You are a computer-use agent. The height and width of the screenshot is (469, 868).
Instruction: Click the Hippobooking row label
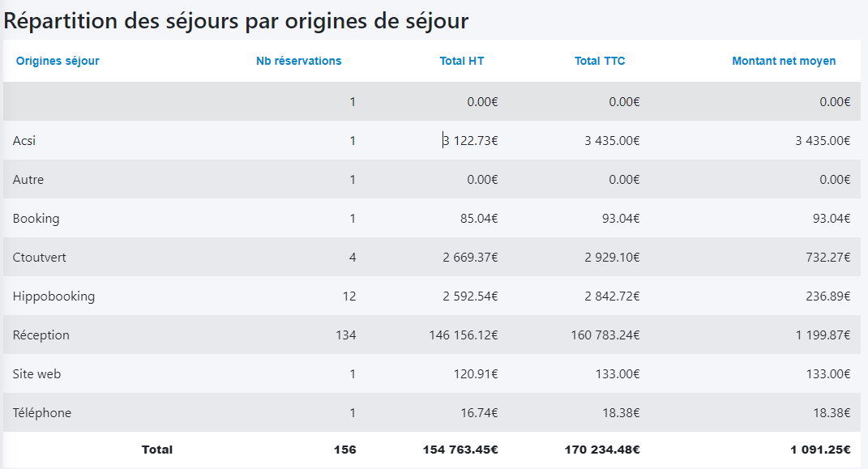coord(53,296)
